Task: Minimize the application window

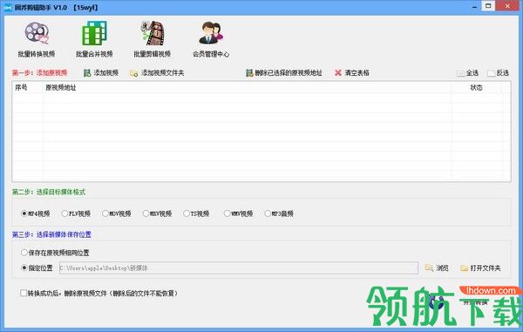Action: pos(475,7)
